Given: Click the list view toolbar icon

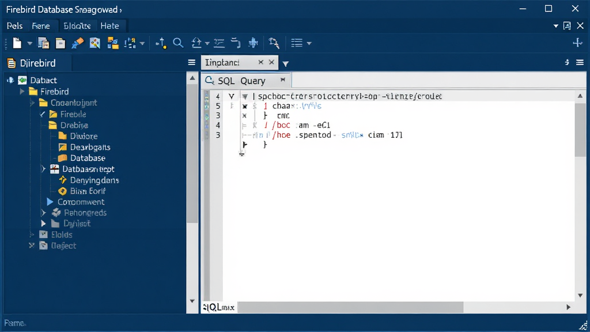Looking at the screenshot, I should [297, 43].
